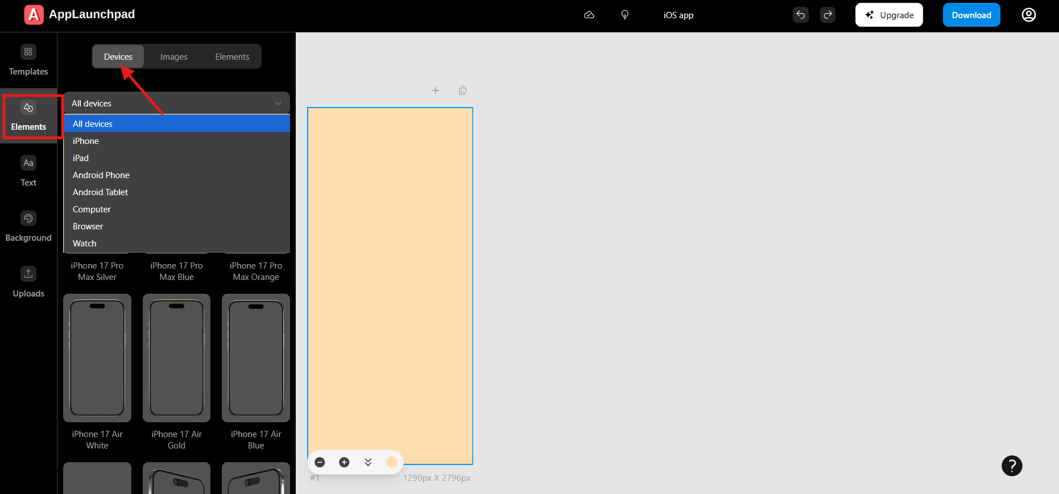Image resolution: width=1059 pixels, height=494 pixels.
Task: Switch to the Images tab
Action: [173, 57]
